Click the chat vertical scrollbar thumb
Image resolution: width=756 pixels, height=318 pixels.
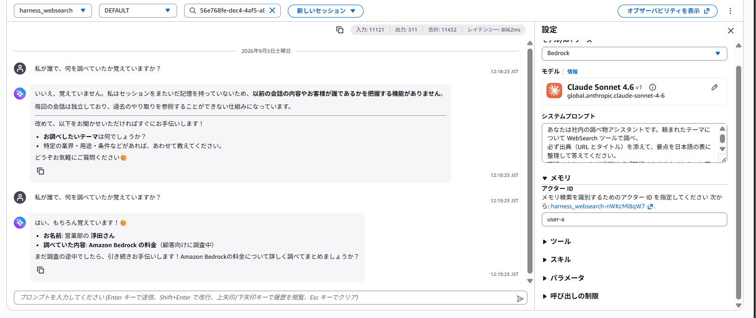(x=530, y=161)
